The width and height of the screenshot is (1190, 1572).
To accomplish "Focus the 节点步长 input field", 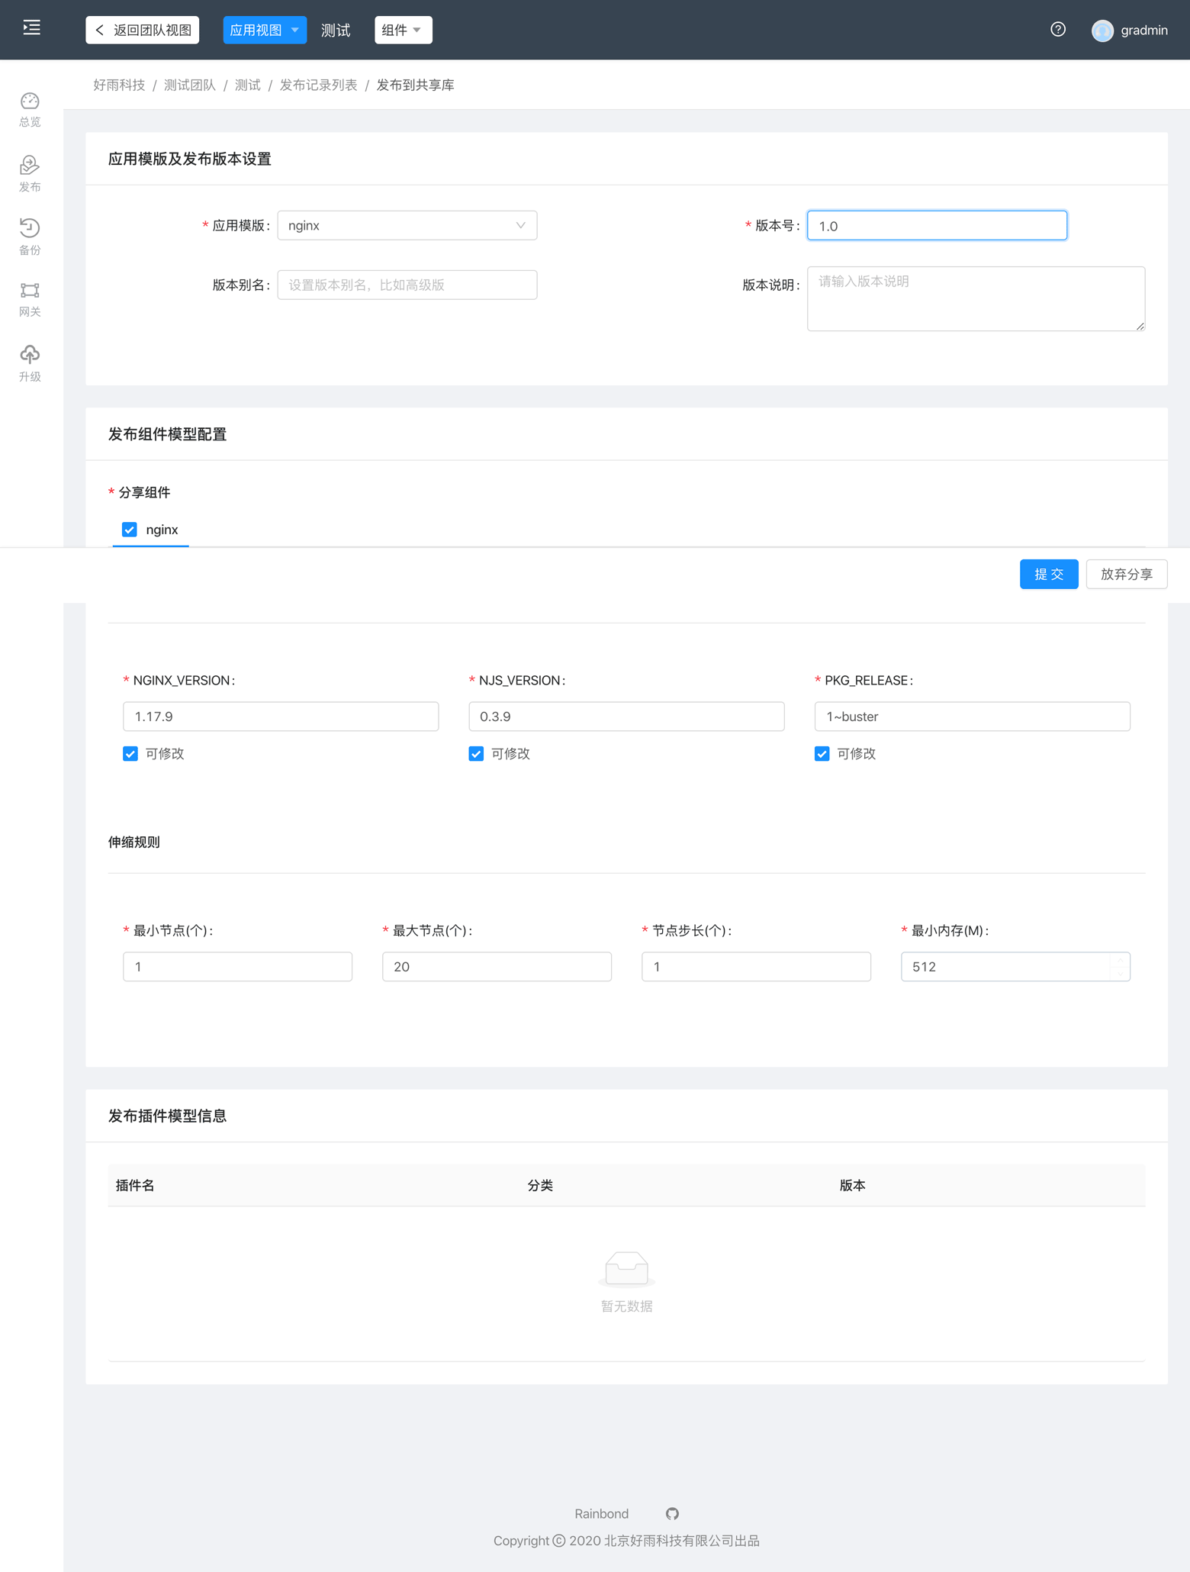I will coord(756,967).
